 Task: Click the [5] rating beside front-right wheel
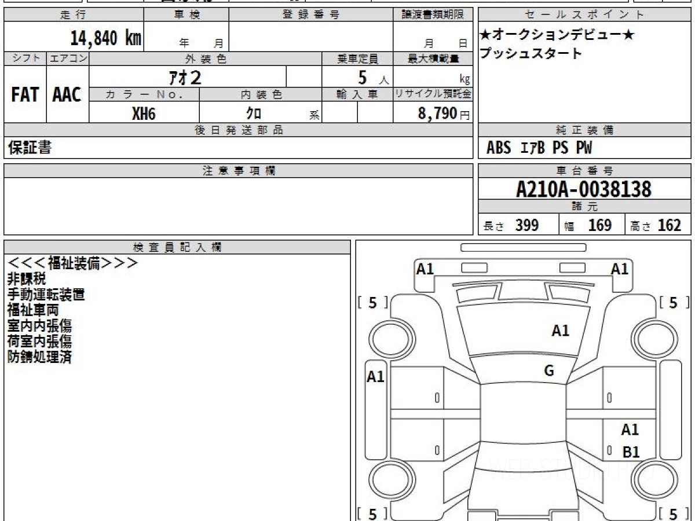coord(675,303)
